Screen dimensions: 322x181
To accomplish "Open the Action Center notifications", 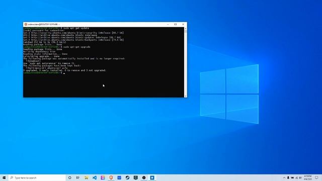I will 316,177.
